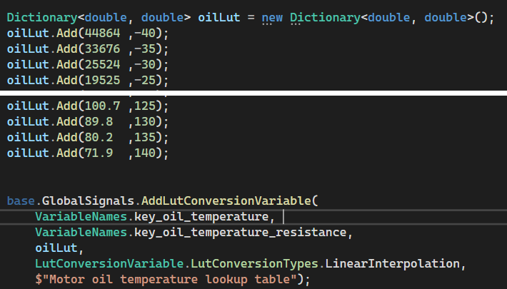Place the cursor on the number 25524
507x289 pixels.
tap(109, 65)
